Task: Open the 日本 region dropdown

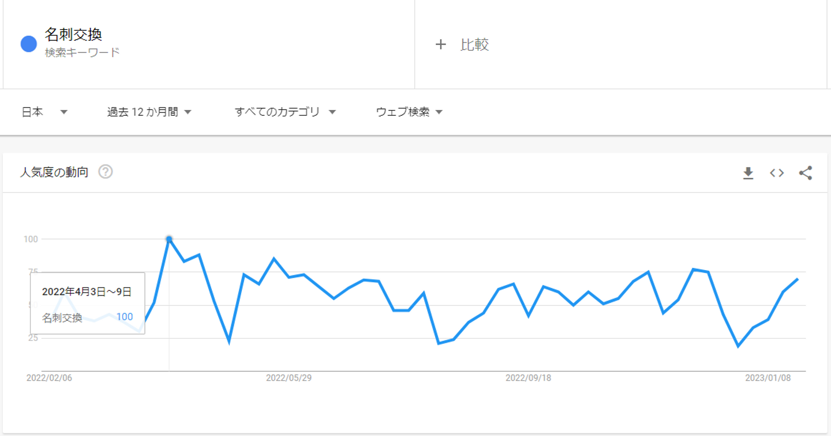Action: coord(44,112)
